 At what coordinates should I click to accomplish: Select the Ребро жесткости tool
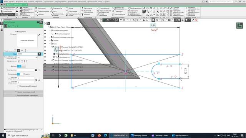(x=25, y=15)
